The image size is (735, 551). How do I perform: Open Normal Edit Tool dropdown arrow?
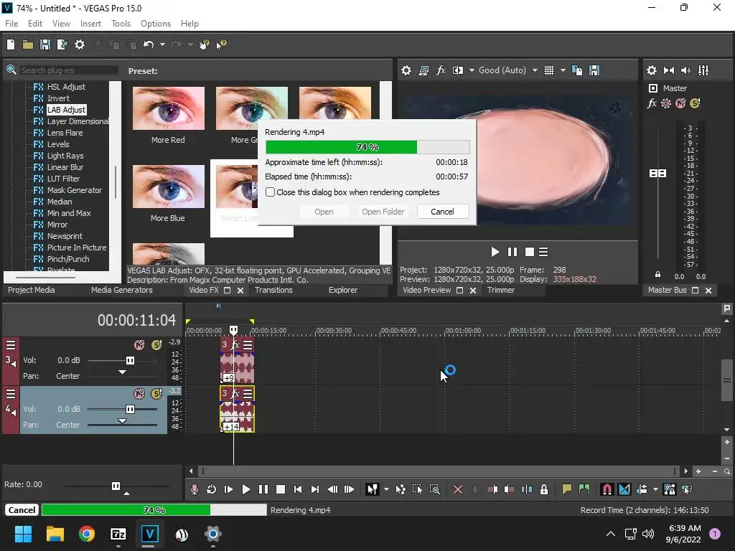tap(386, 489)
